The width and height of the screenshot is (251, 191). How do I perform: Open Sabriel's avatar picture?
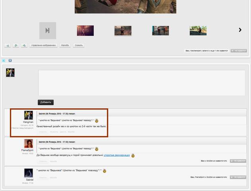click(29, 173)
